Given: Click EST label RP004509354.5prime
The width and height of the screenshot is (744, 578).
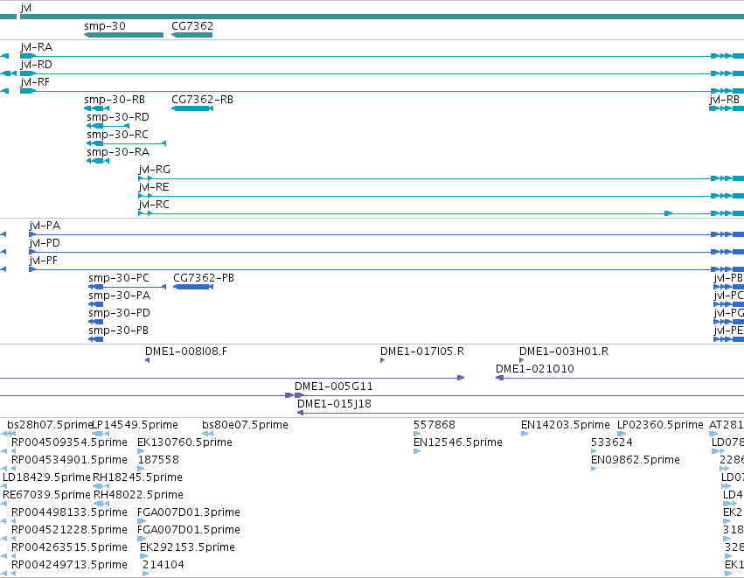Looking at the screenshot, I should [x=69, y=442].
